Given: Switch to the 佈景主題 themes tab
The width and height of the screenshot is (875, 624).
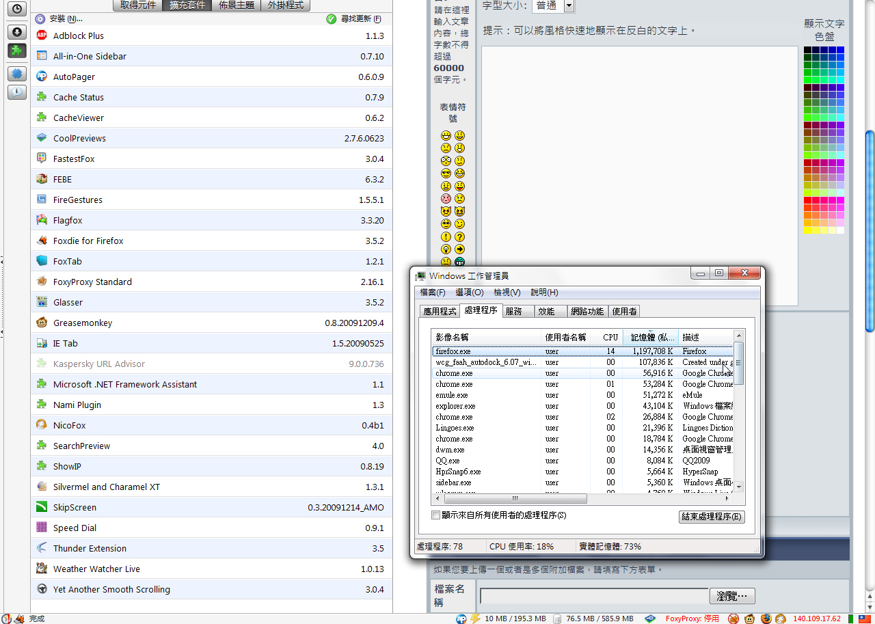Looking at the screenshot, I should click(x=236, y=5).
